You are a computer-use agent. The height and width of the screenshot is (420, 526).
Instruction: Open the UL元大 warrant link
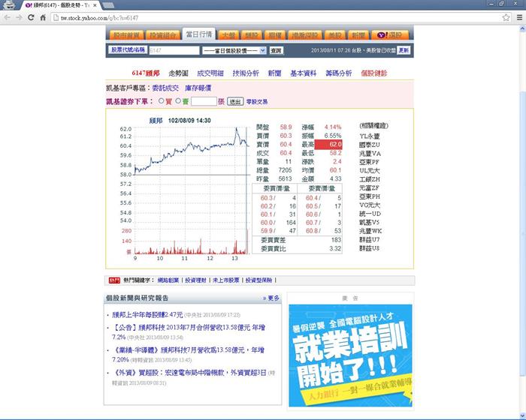370,171
